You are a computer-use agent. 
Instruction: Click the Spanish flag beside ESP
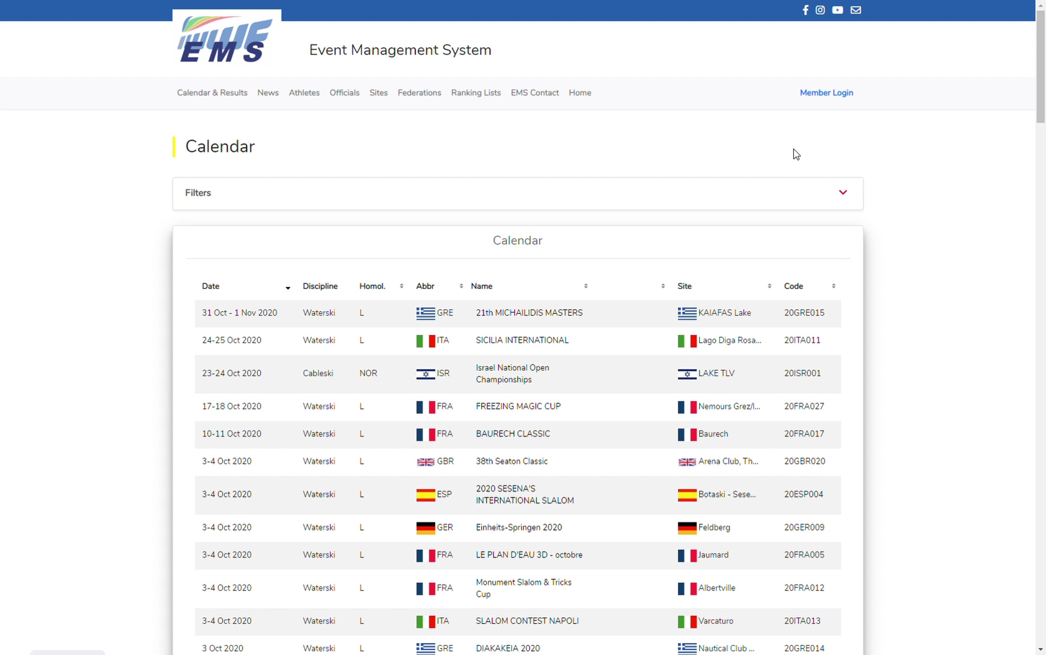[425, 495]
